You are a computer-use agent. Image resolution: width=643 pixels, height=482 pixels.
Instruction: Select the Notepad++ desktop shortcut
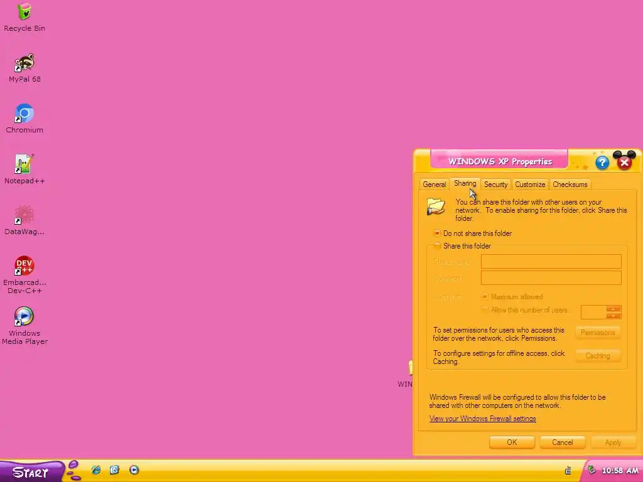24,169
